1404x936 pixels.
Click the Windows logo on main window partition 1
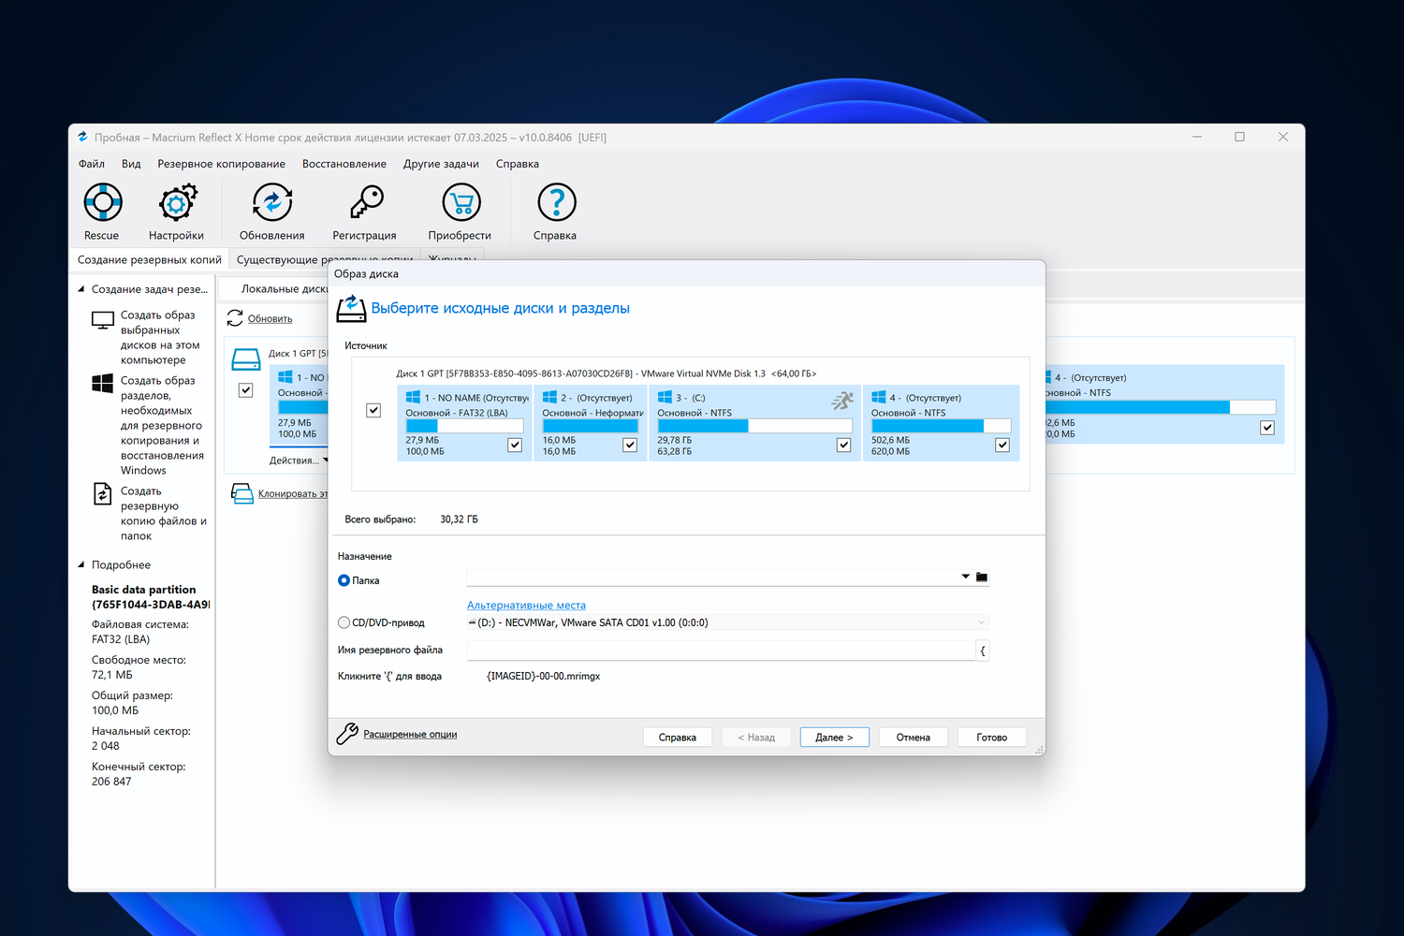click(285, 376)
